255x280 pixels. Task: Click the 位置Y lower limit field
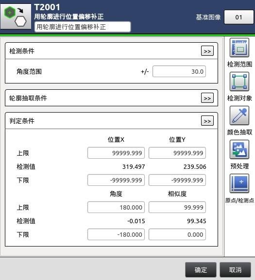point(177,180)
